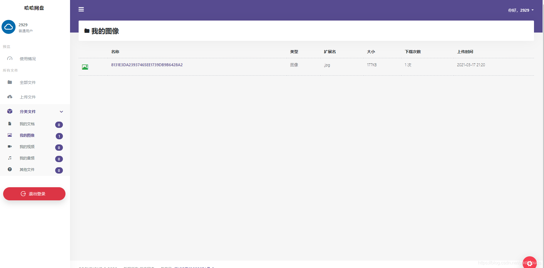Open 我的视频 videos category

coord(27,147)
